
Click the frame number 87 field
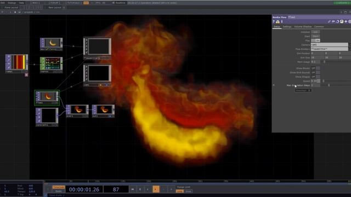[x=116, y=189]
